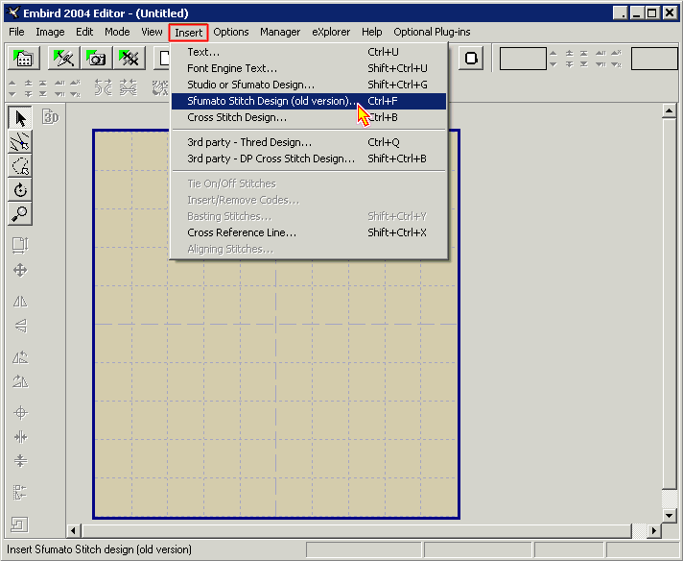This screenshot has width=683, height=561.
Task: Select the freehand lasso selection tool
Action: click(x=20, y=166)
